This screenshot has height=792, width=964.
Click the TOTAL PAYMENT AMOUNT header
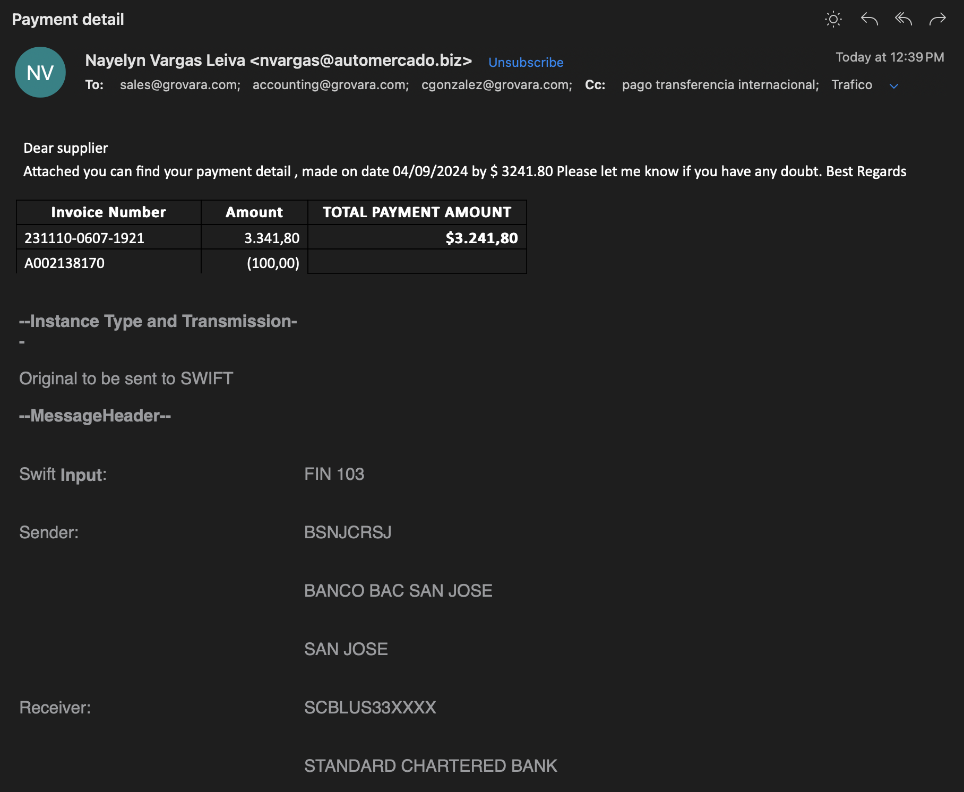click(x=417, y=212)
